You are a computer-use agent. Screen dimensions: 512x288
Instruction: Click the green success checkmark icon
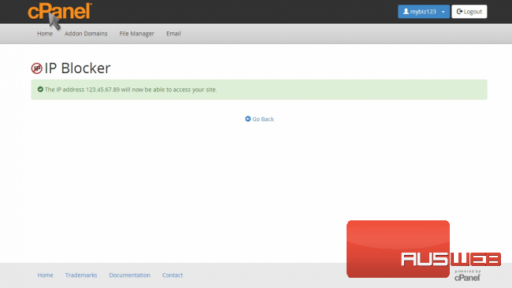coord(40,90)
